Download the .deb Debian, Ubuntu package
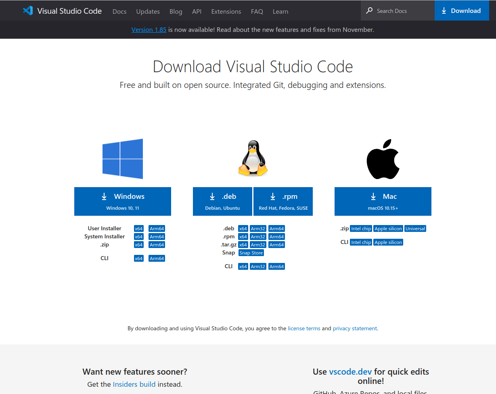This screenshot has height=394, width=496. tap(222, 201)
